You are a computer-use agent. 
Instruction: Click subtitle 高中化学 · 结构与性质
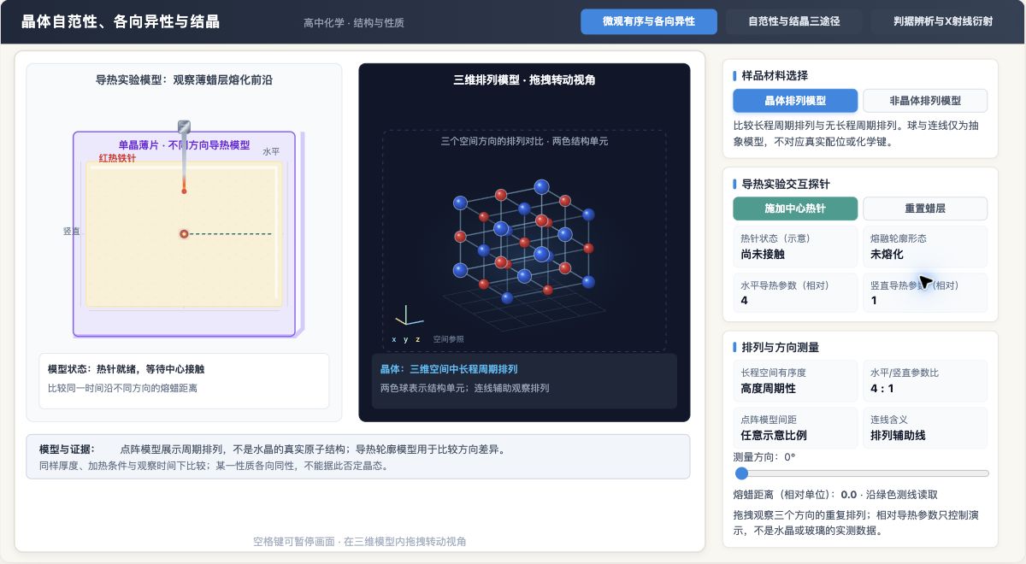click(353, 23)
